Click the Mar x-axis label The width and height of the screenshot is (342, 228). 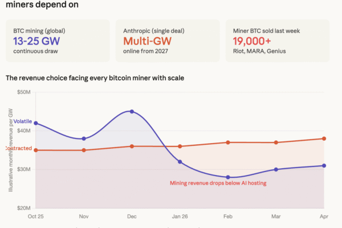click(276, 217)
